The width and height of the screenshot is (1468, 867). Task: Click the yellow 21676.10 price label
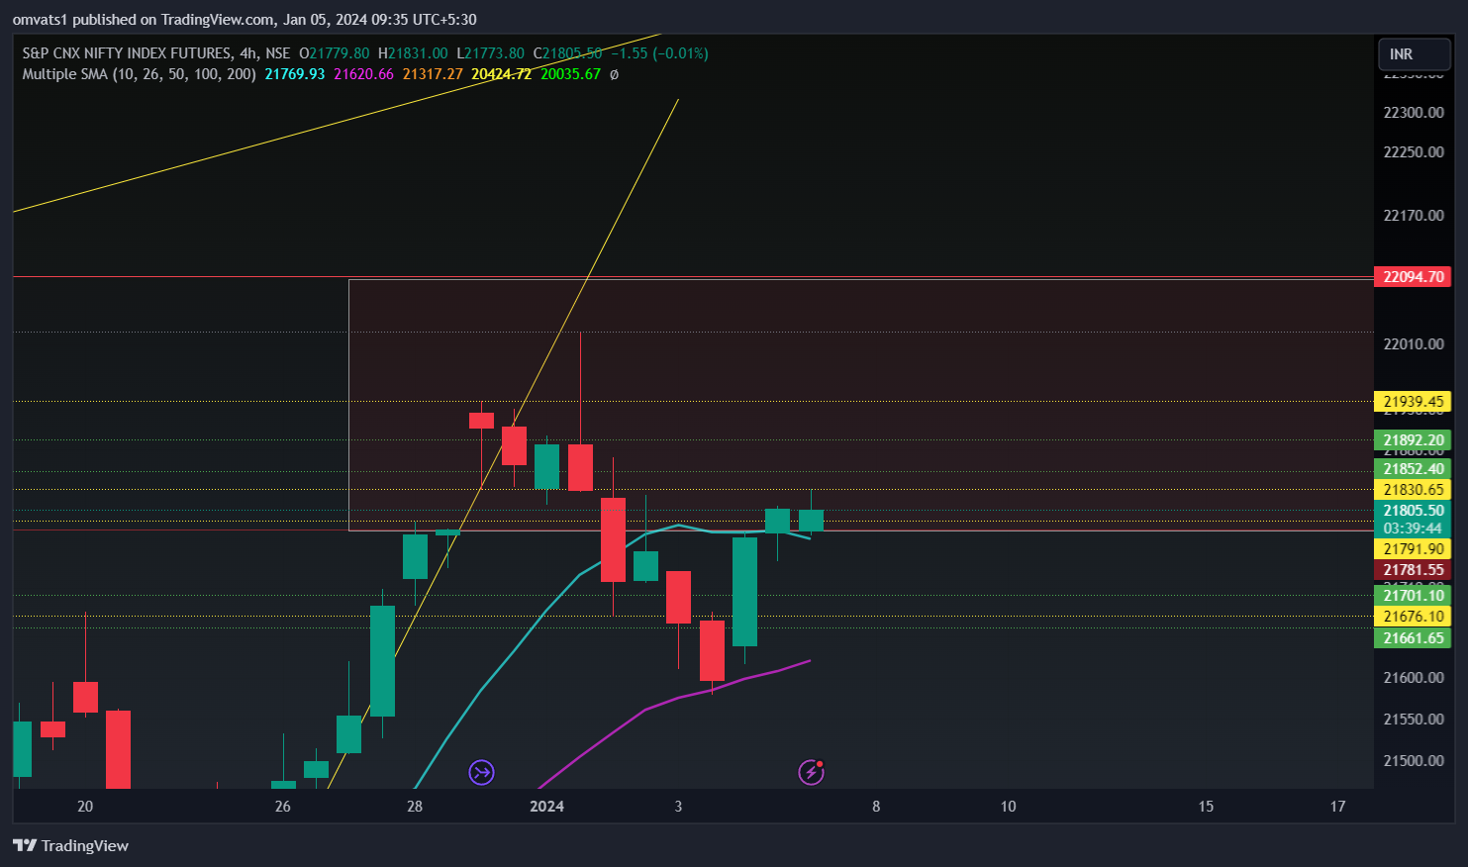point(1413,617)
